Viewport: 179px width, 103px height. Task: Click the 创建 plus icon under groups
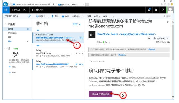point(10,73)
